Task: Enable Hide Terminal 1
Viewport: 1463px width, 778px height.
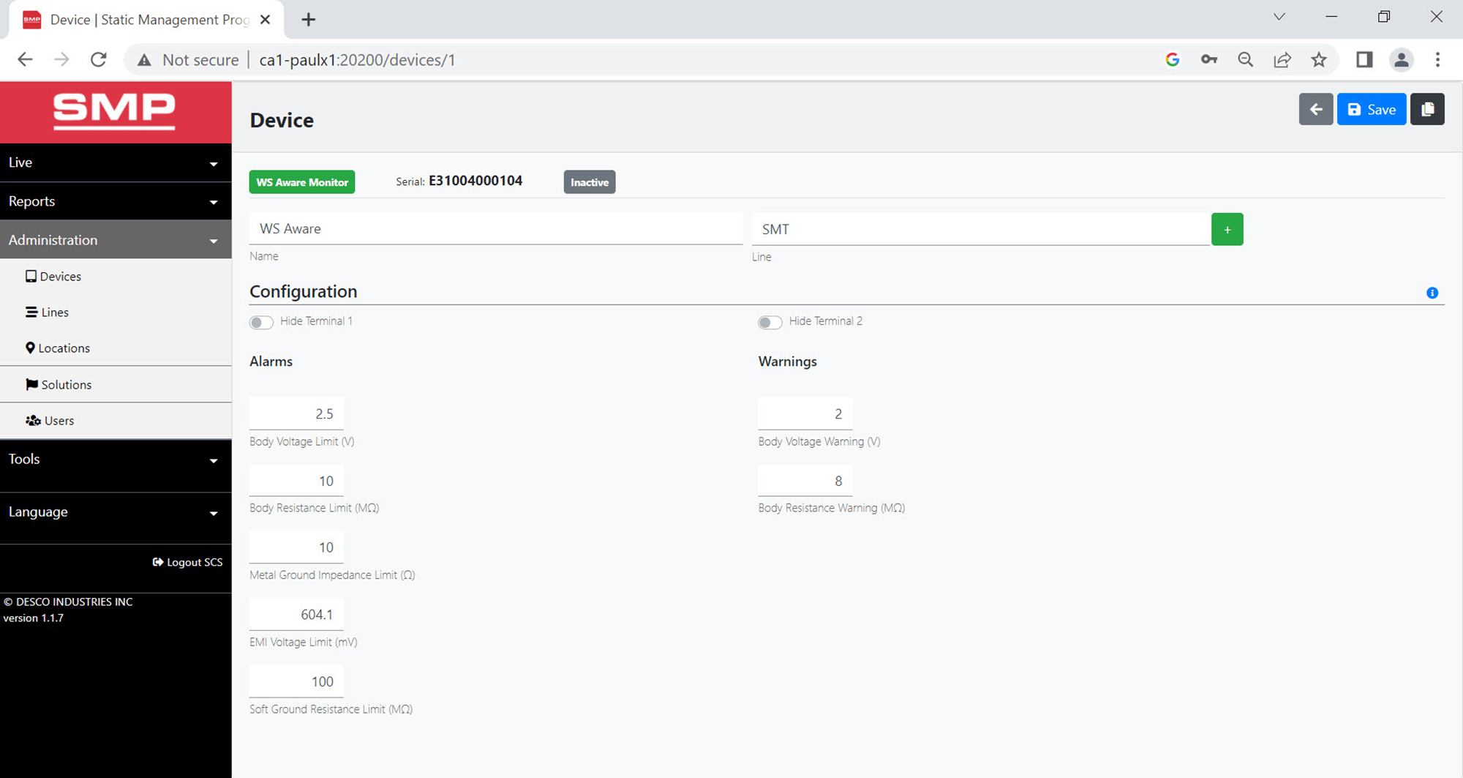Action: [x=260, y=322]
